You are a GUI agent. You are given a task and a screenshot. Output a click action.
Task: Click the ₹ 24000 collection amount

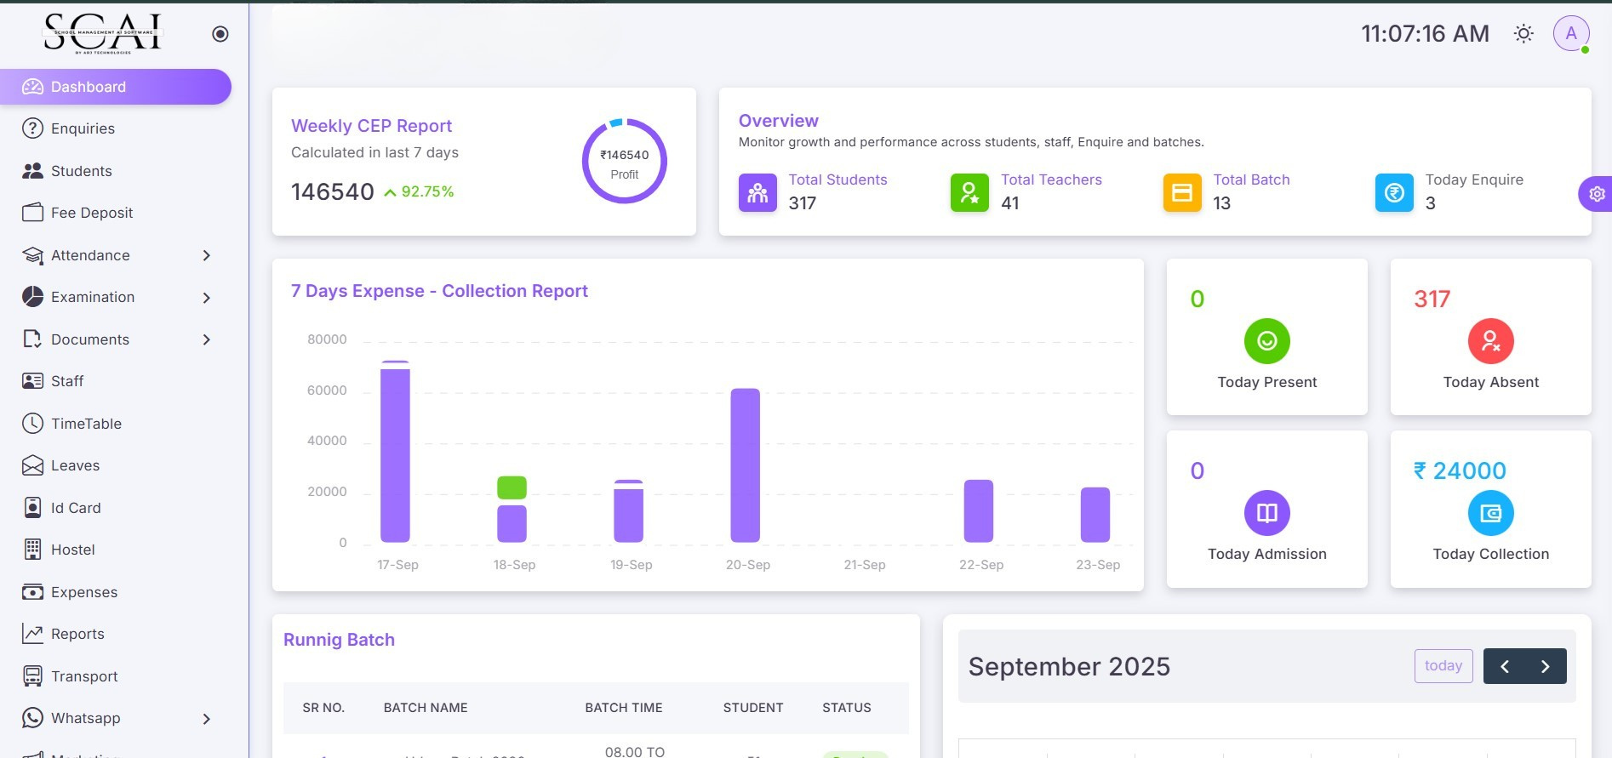coord(1460,470)
